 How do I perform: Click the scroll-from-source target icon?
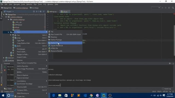click(34, 11)
